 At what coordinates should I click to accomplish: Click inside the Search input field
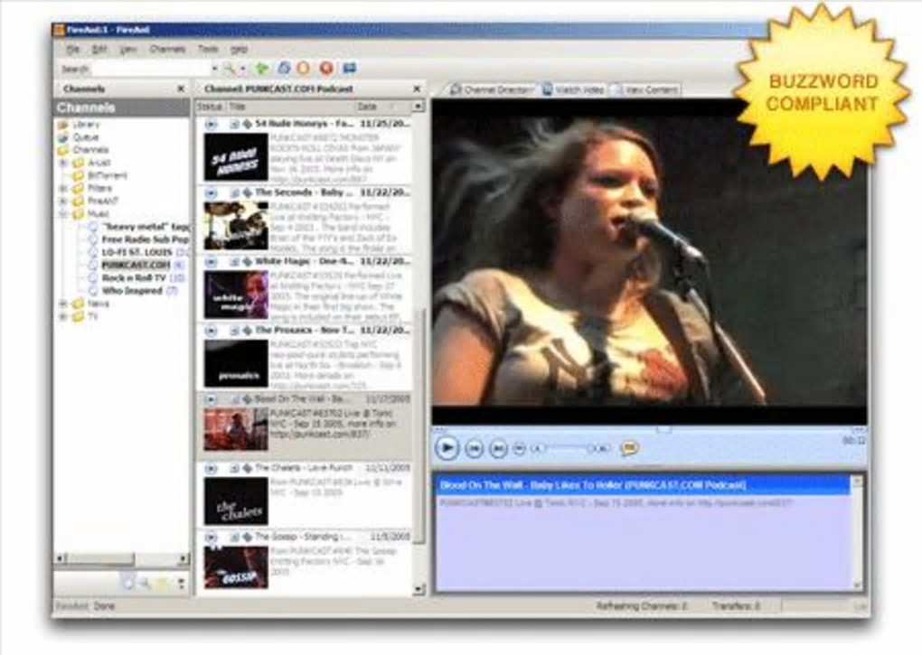[x=151, y=69]
